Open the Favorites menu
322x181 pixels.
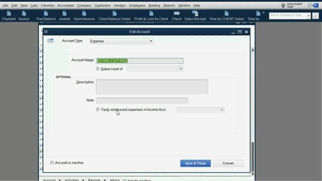pos(48,6)
